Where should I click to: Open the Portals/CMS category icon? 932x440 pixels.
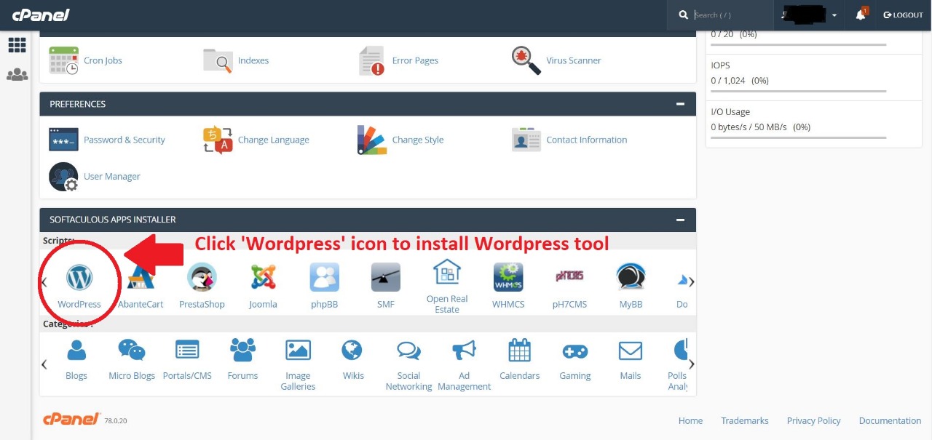click(187, 350)
